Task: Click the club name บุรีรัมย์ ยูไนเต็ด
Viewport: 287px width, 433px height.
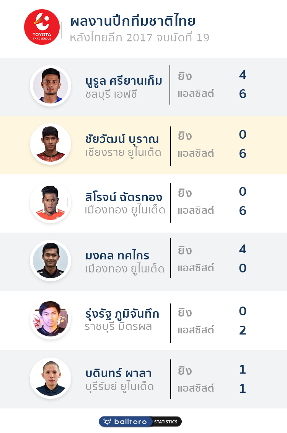Action: tap(120, 387)
